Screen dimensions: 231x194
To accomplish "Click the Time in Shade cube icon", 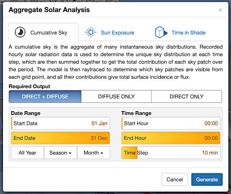I will pos(161,32).
